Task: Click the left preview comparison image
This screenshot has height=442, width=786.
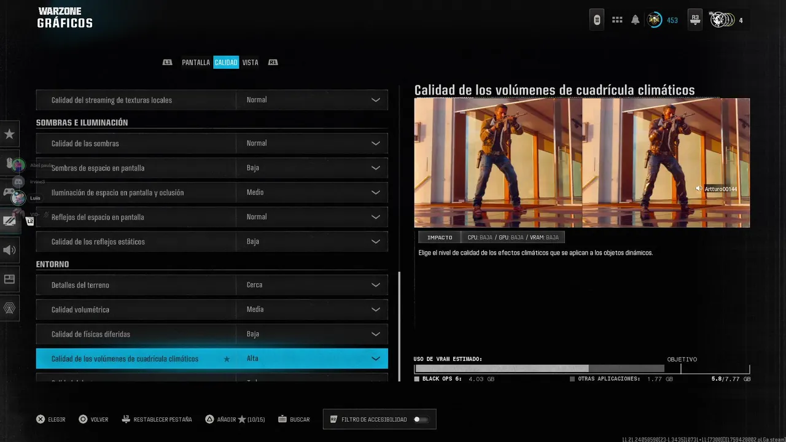Action: 498,163
